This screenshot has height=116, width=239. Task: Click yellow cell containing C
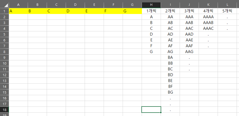(x=56, y=11)
